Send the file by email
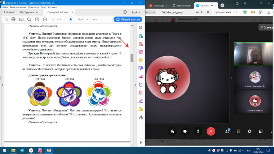 pyautogui.click(x=21, y=19)
